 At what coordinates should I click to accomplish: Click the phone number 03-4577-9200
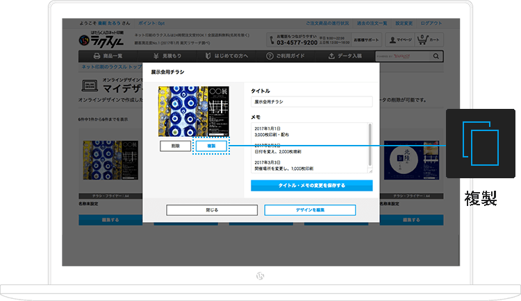(x=297, y=42)
